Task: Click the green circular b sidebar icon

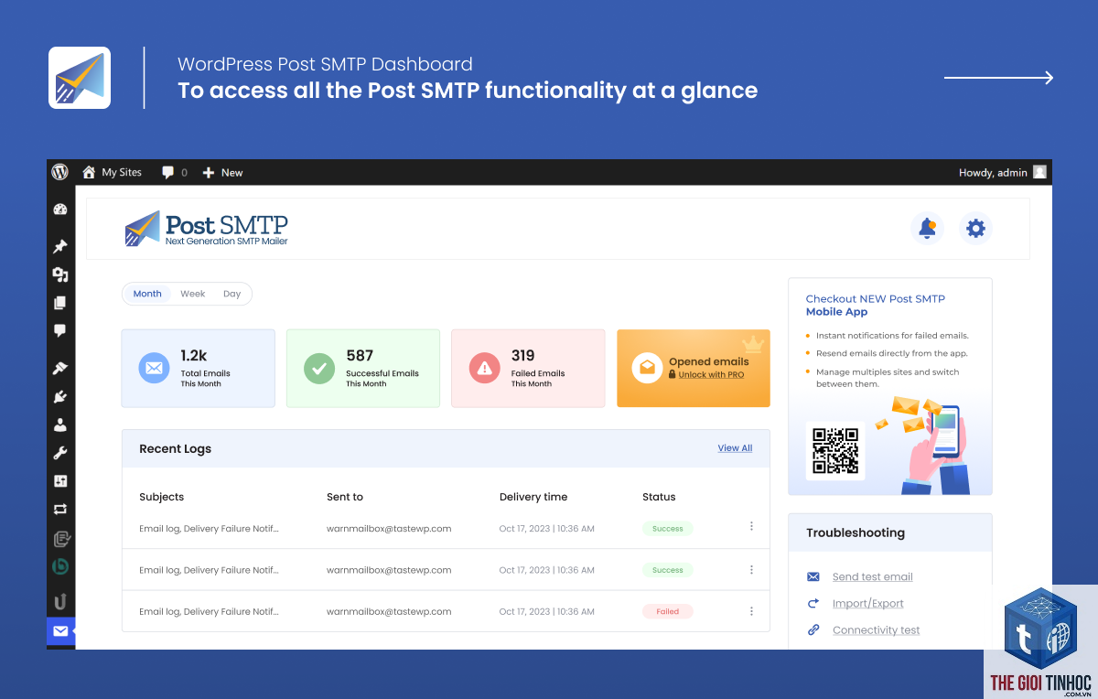Action: tap(60, 567)
